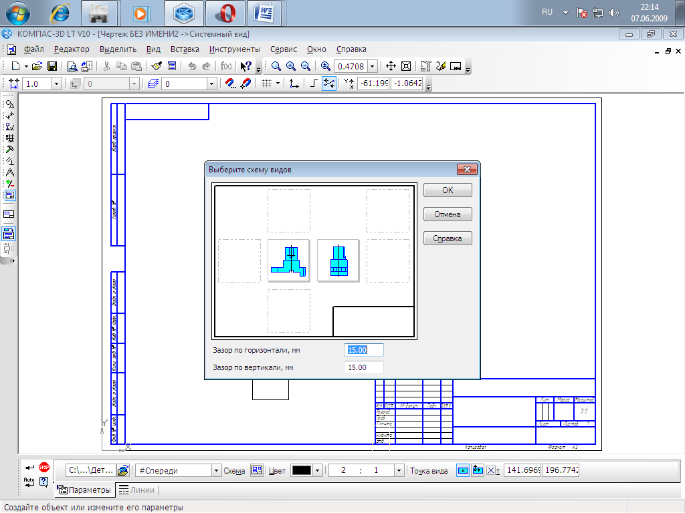Click the pan (move view) cross-arrows icon
This screenshot has width=685, height=513.
[391, 66]
